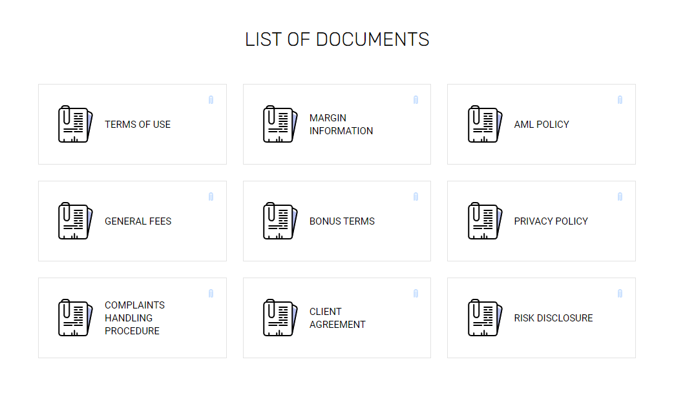Click the paperclip icon in Terms of Use card

click(x=211, y=99)
